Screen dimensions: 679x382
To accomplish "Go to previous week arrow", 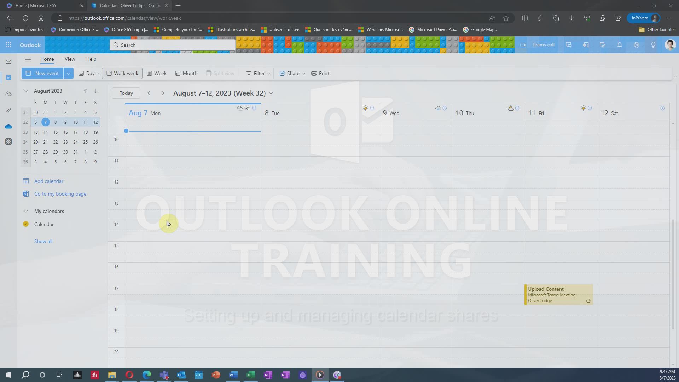I will click(149, 93).
